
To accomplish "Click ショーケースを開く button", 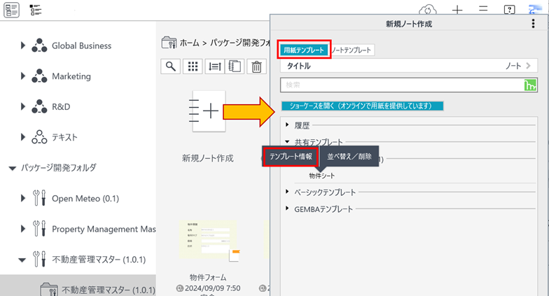I will (363, 106).
